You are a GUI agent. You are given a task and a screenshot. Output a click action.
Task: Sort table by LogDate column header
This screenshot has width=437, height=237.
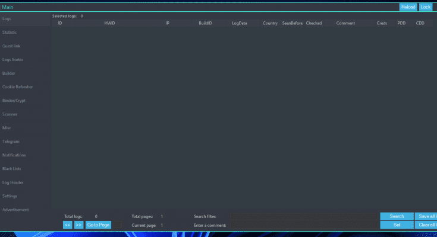point(239,23)
